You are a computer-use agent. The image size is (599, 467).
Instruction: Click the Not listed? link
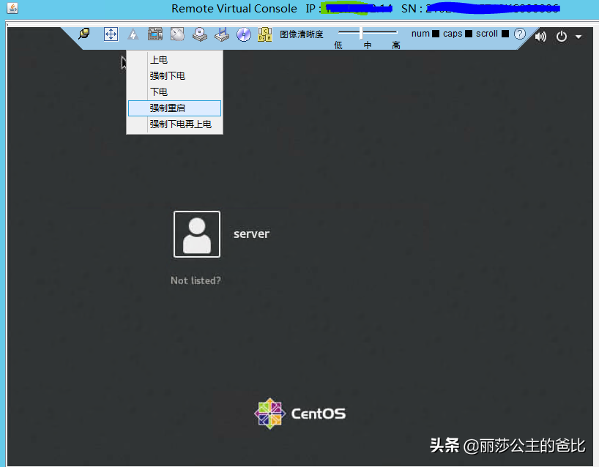coord(196,280)
